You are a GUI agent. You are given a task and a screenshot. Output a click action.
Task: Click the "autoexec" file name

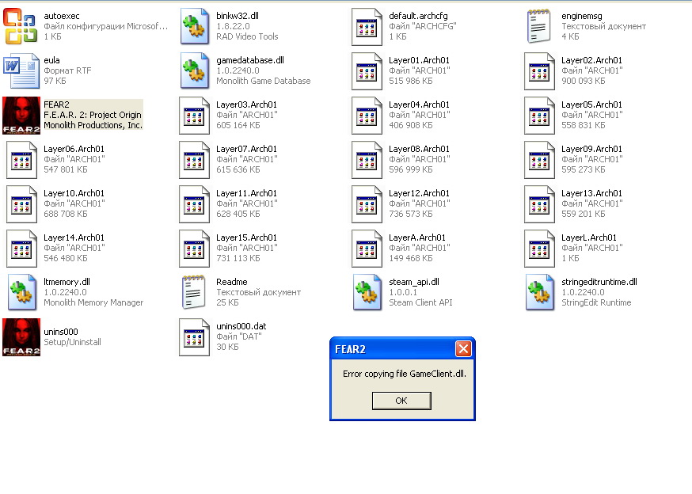[x=62, y=16]
